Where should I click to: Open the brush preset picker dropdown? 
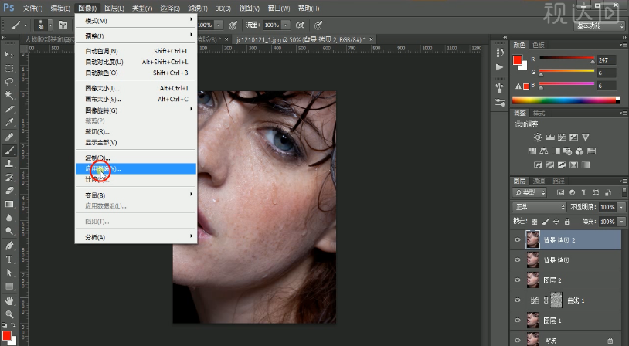(50, 25)
